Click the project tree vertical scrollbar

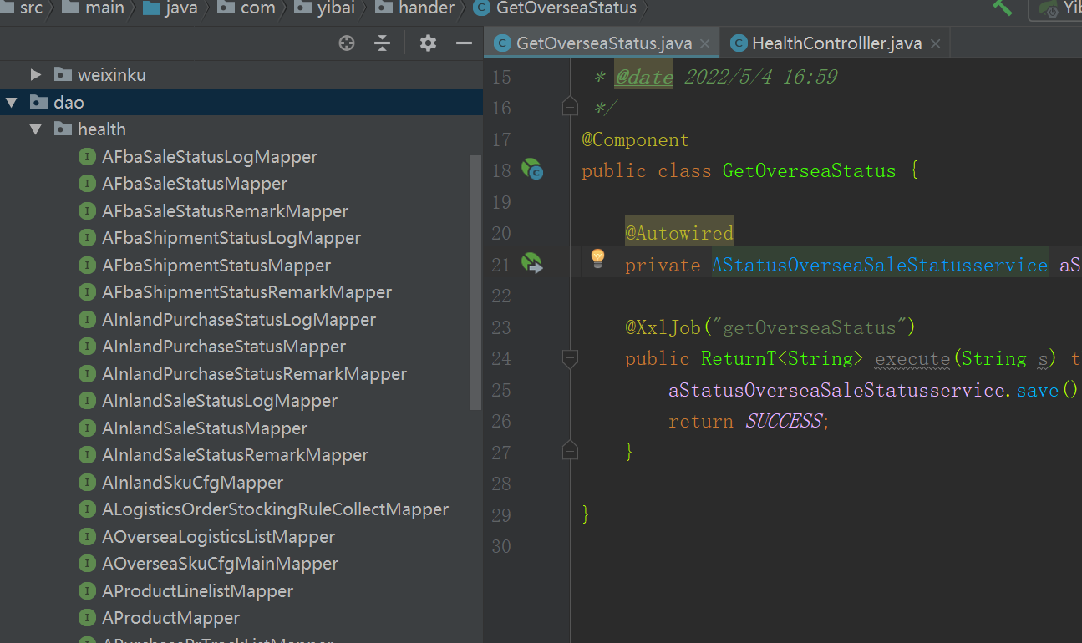475,282
